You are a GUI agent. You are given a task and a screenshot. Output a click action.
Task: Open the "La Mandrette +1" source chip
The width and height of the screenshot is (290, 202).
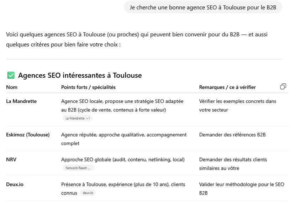click(x=78, y=118)
